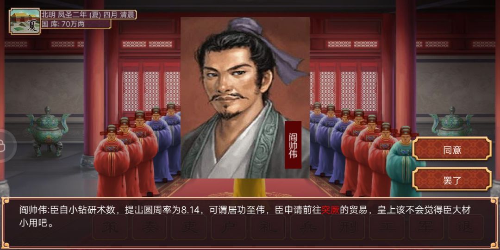Click the 阎帅伟 name tag
This screenshot has width=500, height=250.
click(x=293, y=145)
